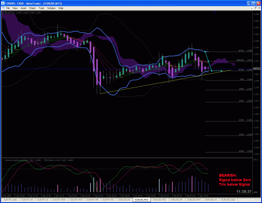Switch to the EURJPY,H4 chart tab

pyautogui.click(x=27, y=200)
